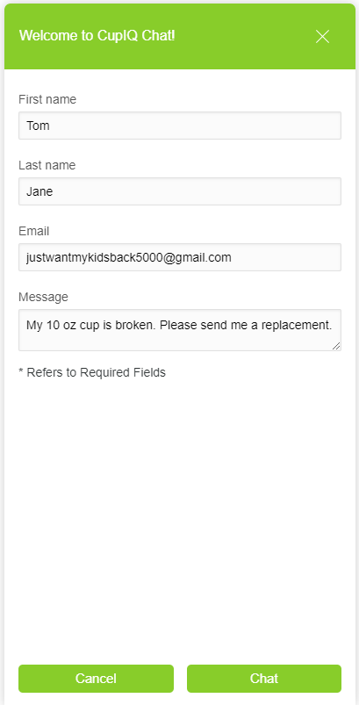
Task: Click the "Refers to Required Fields" note
Action: click(97, 372)
